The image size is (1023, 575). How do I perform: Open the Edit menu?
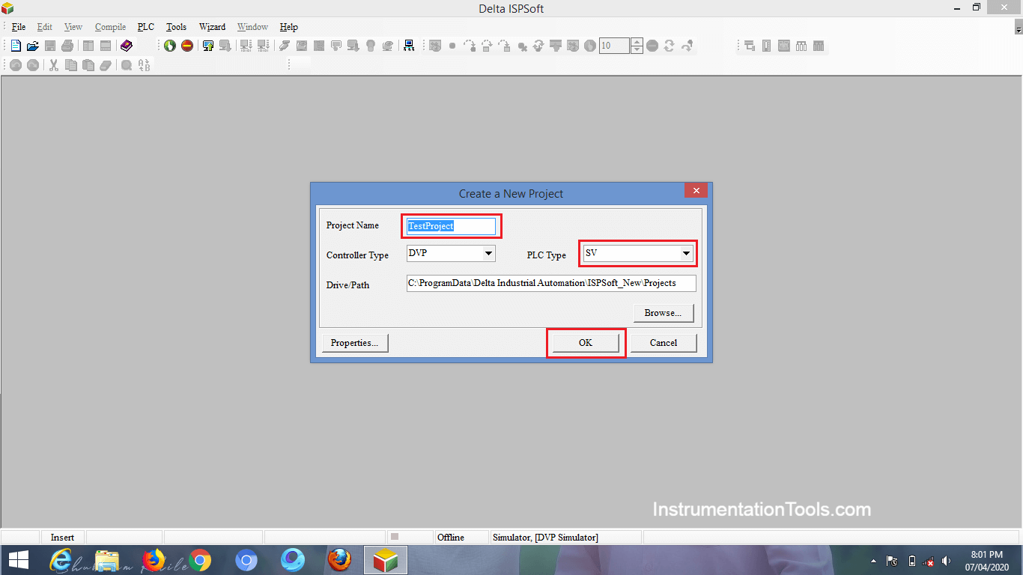coord(45,27)
